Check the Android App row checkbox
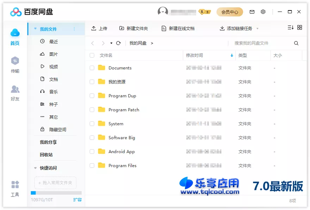The width and height of the screenshot is (310, 210). pyautogui.click(x=92, y=151)
